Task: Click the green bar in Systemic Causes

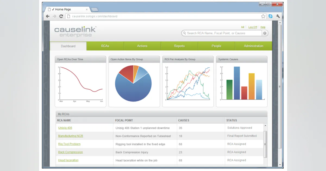Action: tap(230, 90)
